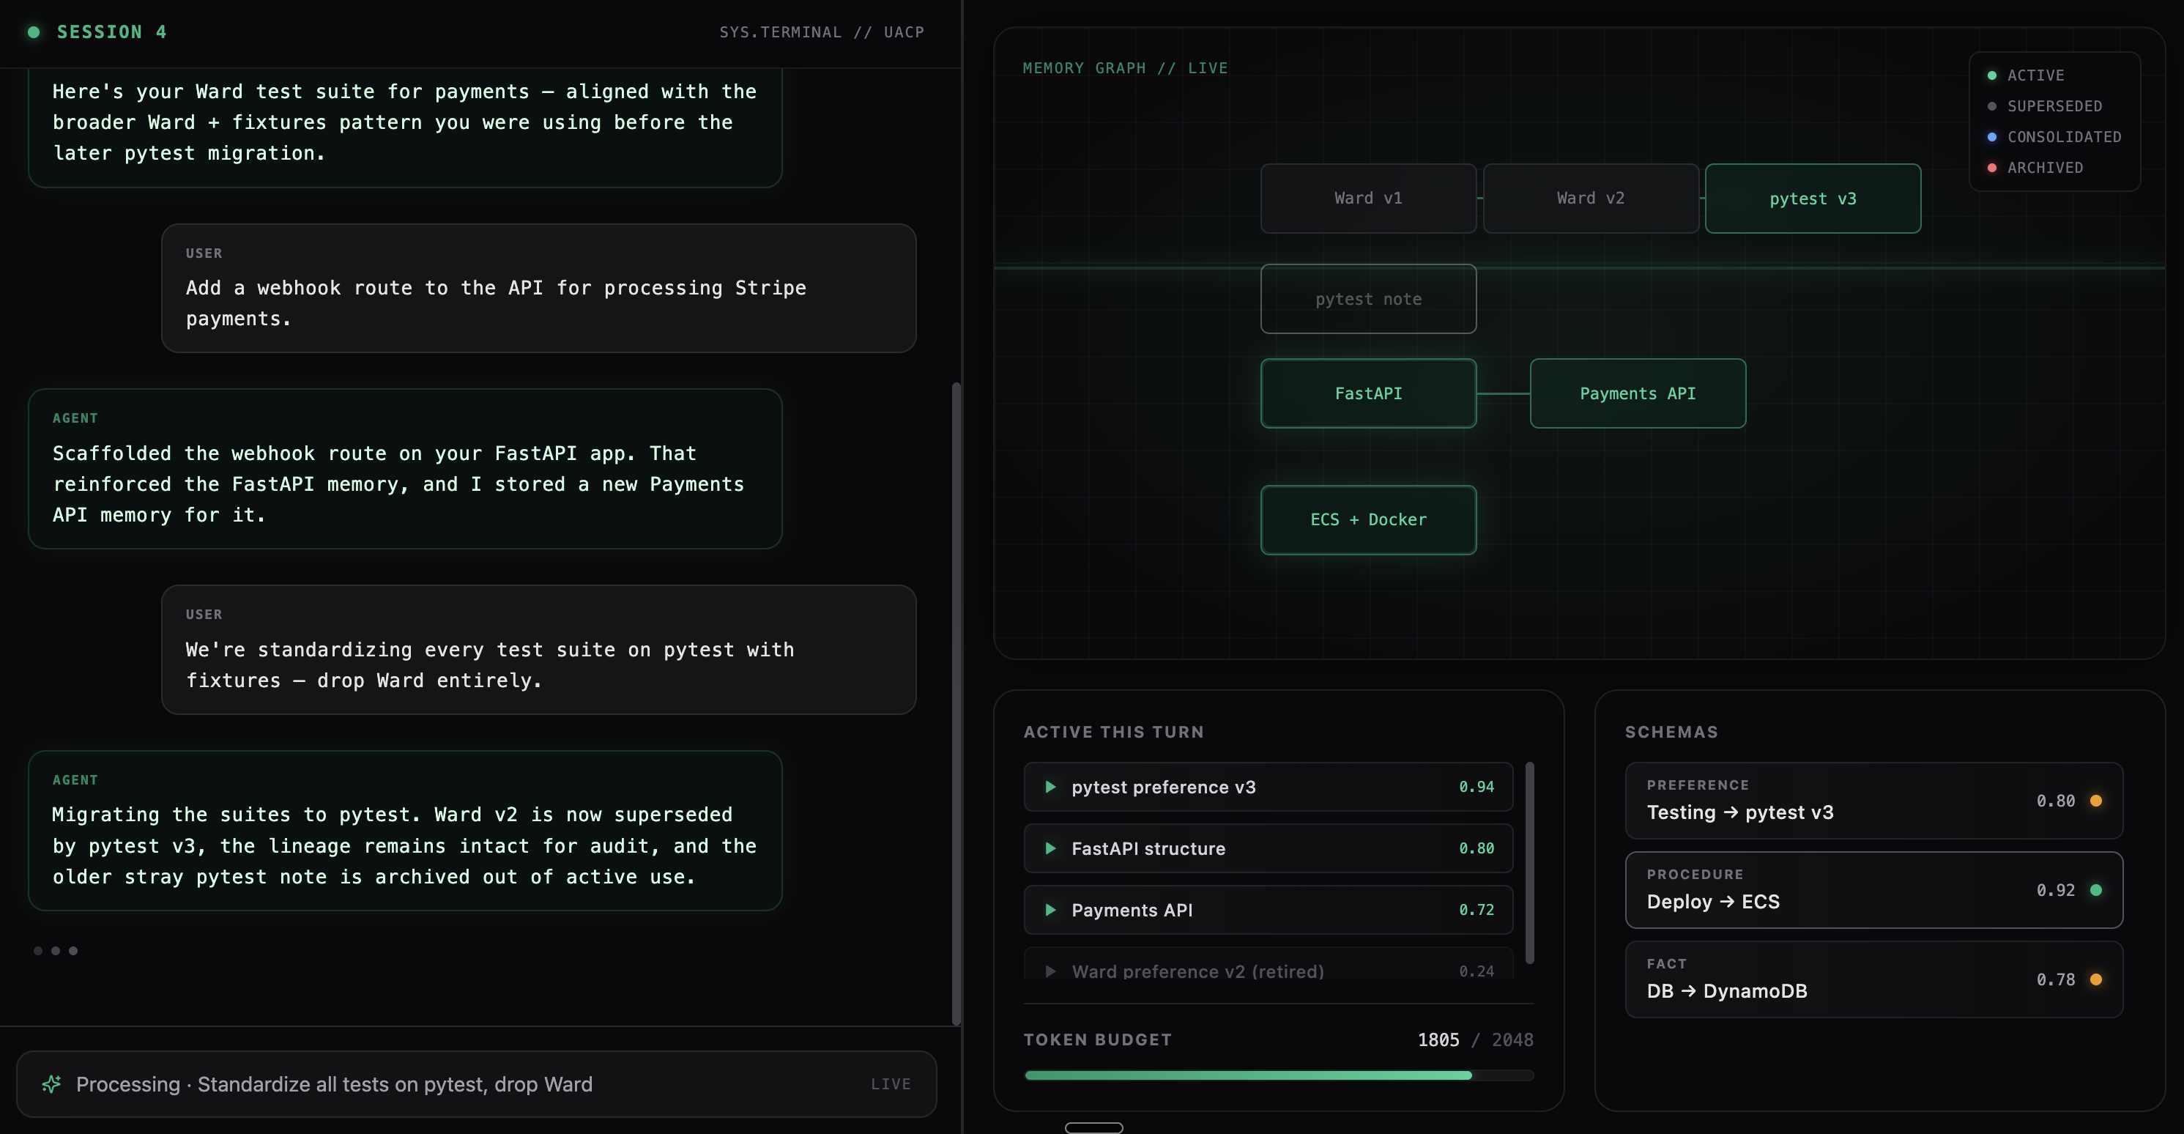The height and width of the screenshot is (1134, 2184).
Task: Select the pytest note graph node
Action: pyautogui.click(x=1368, y=300)
